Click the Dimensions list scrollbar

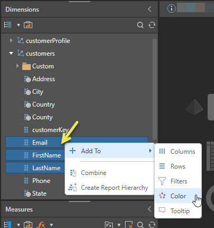point(155,89)
